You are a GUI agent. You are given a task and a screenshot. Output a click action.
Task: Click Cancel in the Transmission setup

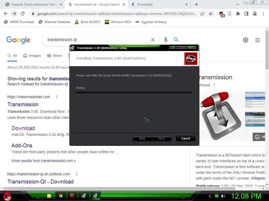(x=186, y=138)
